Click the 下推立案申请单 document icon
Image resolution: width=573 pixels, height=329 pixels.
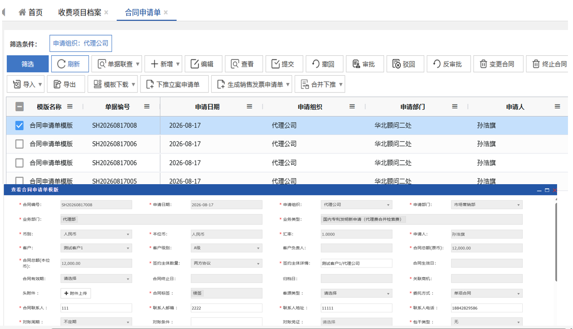[x=150, y=85]
